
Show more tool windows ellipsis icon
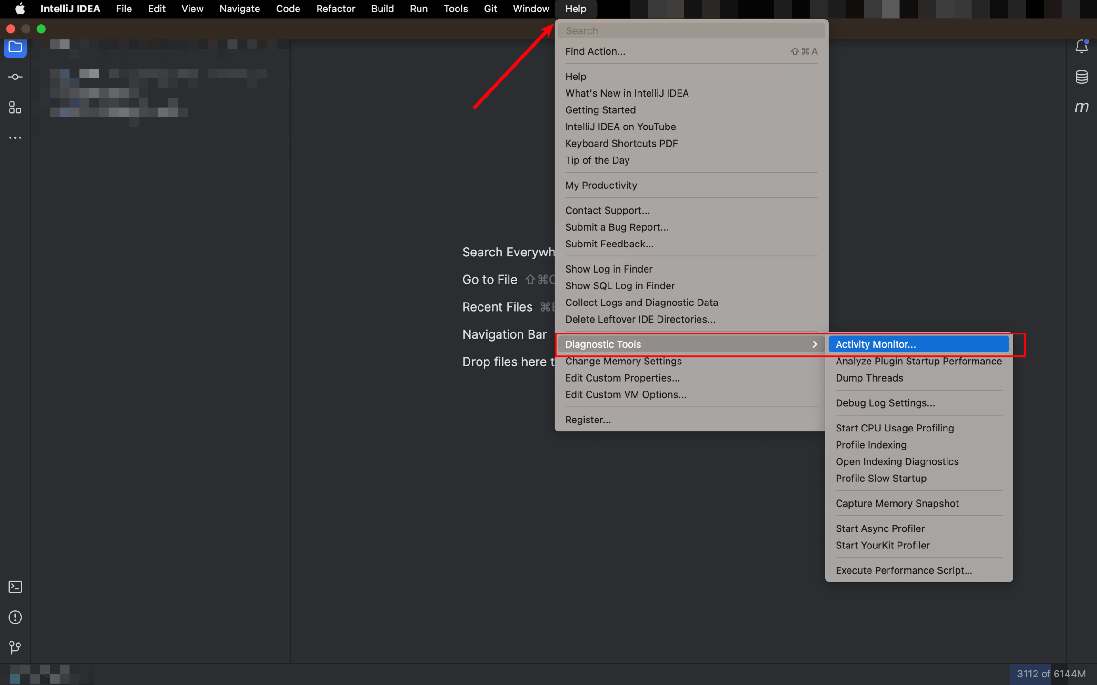(x=15, y=138)
